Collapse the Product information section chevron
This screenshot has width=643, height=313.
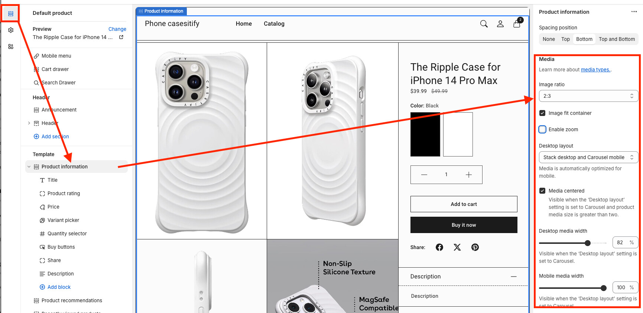pyautogui.click(x=29, y=167)
